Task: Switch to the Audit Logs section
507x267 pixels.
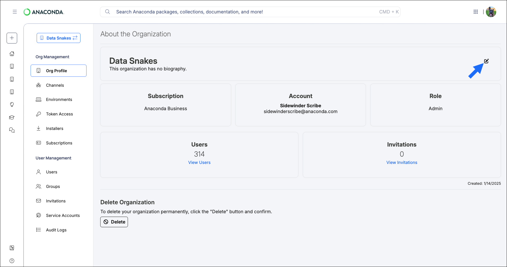Action: [x=56, y=230]
